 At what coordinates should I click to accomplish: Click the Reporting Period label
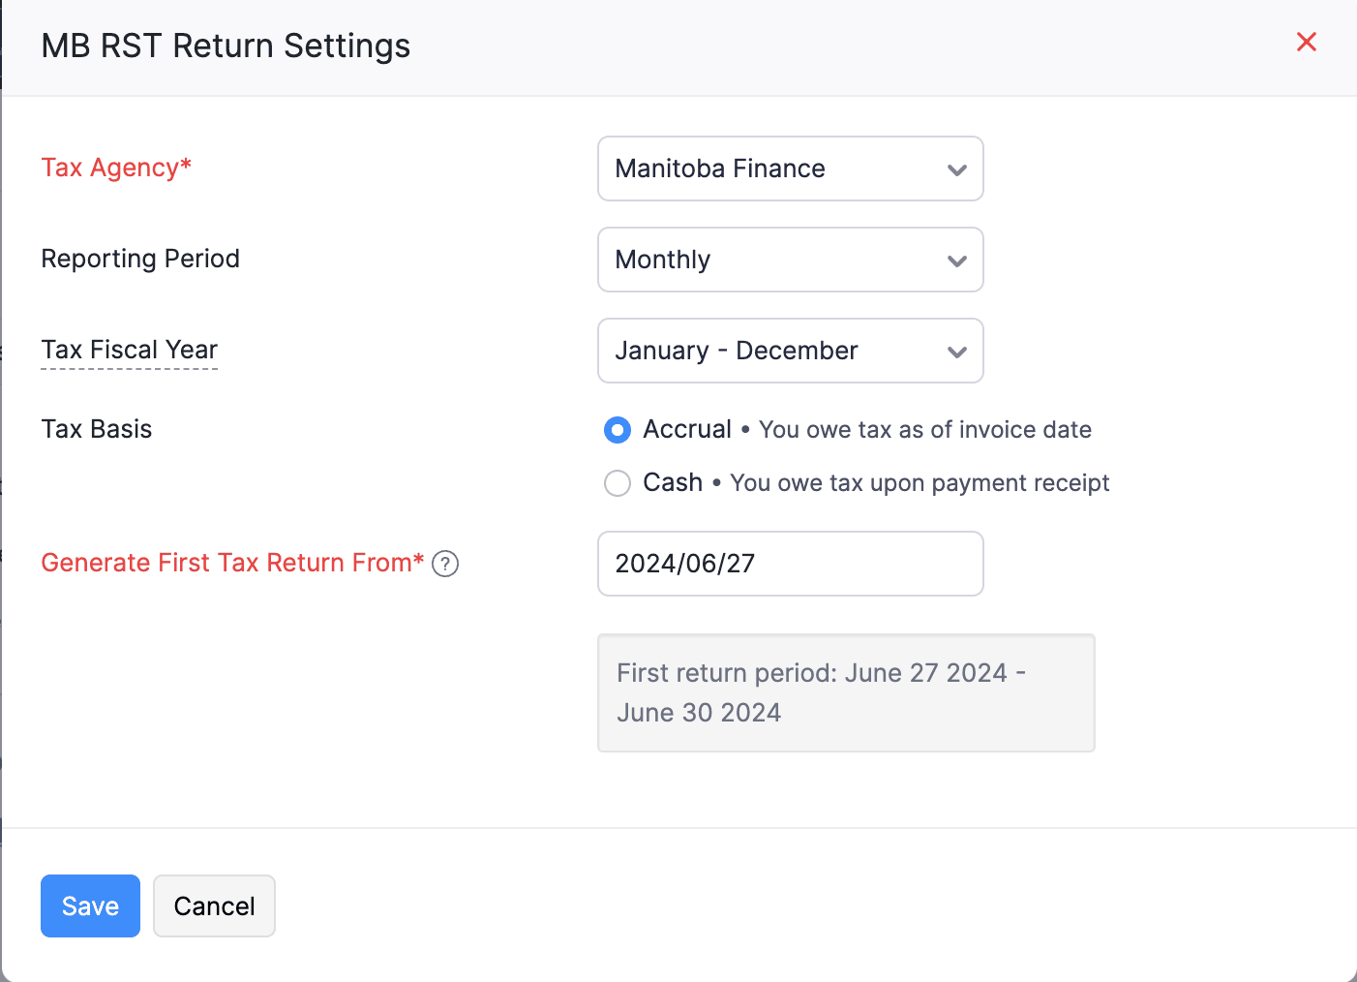click(x=140, y=259)
